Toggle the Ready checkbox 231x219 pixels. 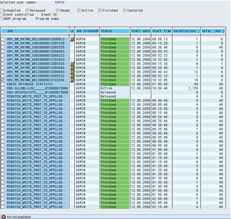click(x=58, y=10)
